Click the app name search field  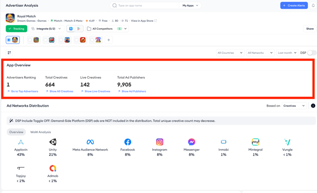click(144, 6)
